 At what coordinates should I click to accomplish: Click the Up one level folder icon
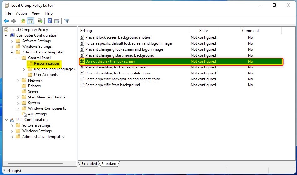pyautogui.click(x=23, y=21)
